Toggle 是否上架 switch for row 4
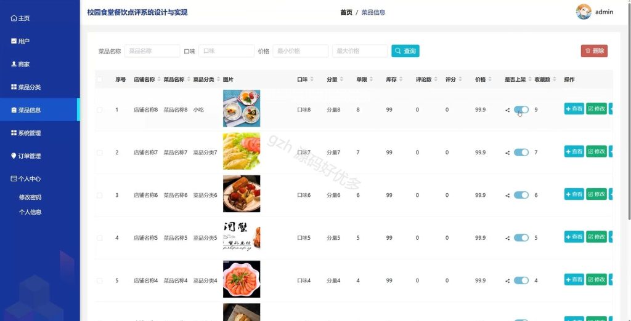The width and height of the screenshot is (631, 321). pos(521,238)
